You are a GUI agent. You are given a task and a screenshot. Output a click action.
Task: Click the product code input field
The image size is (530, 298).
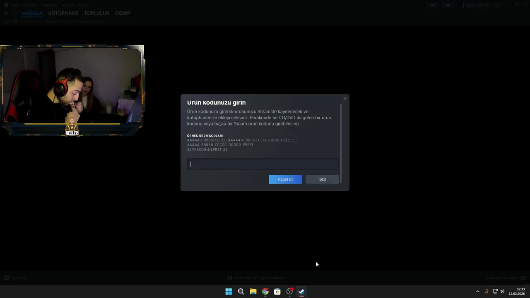[x=263, y=164]
